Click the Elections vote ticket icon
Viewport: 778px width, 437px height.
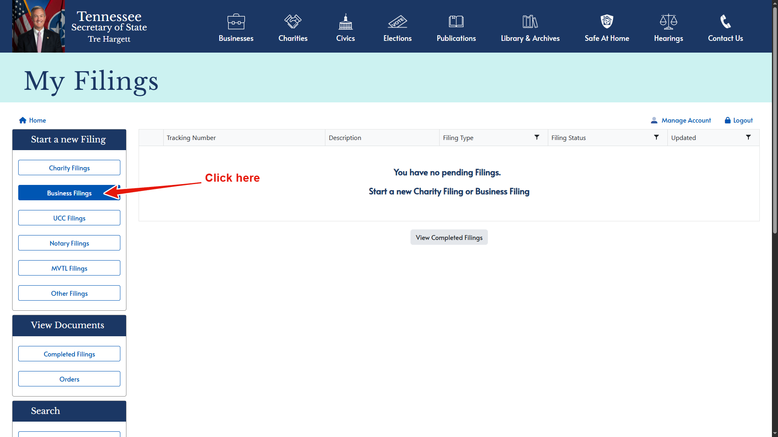pos(397,21)
